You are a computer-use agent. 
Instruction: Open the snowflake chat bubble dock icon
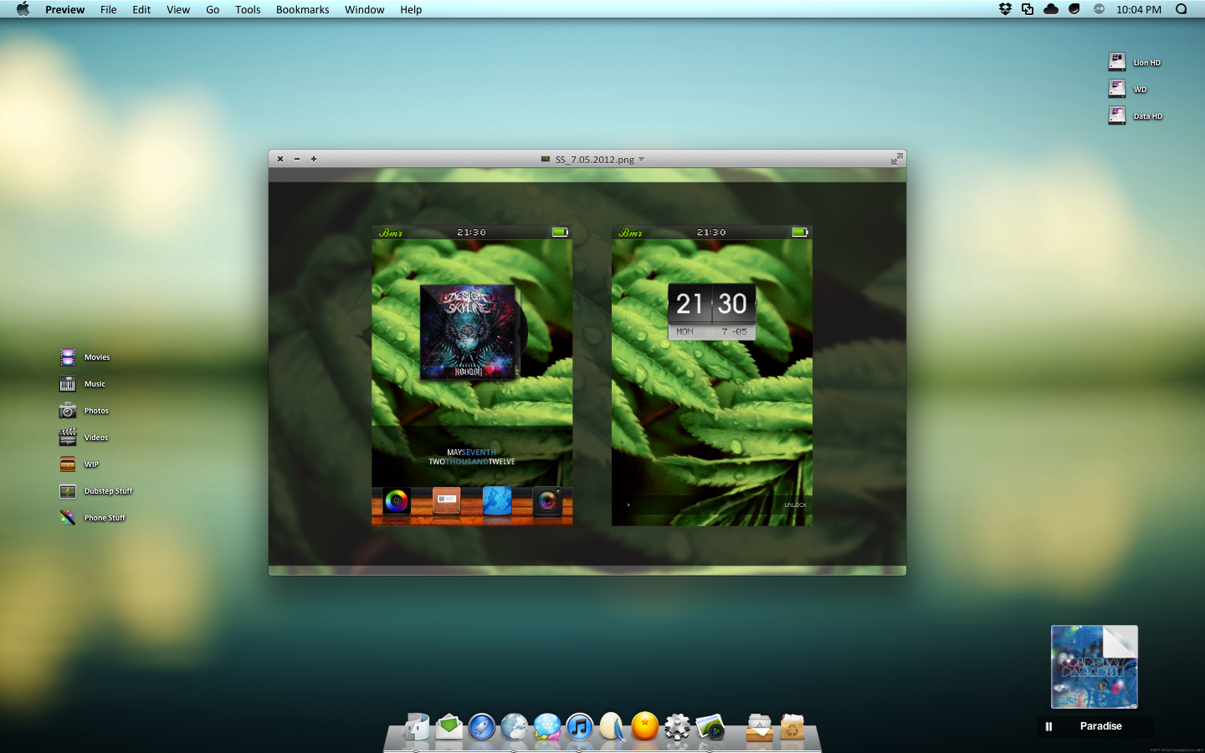pyautogui.click(x=546, y=727)
